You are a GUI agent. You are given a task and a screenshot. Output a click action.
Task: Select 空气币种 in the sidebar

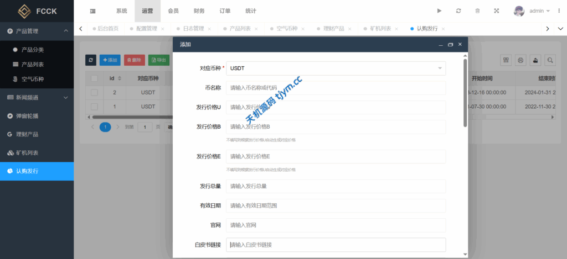[37, 79]
